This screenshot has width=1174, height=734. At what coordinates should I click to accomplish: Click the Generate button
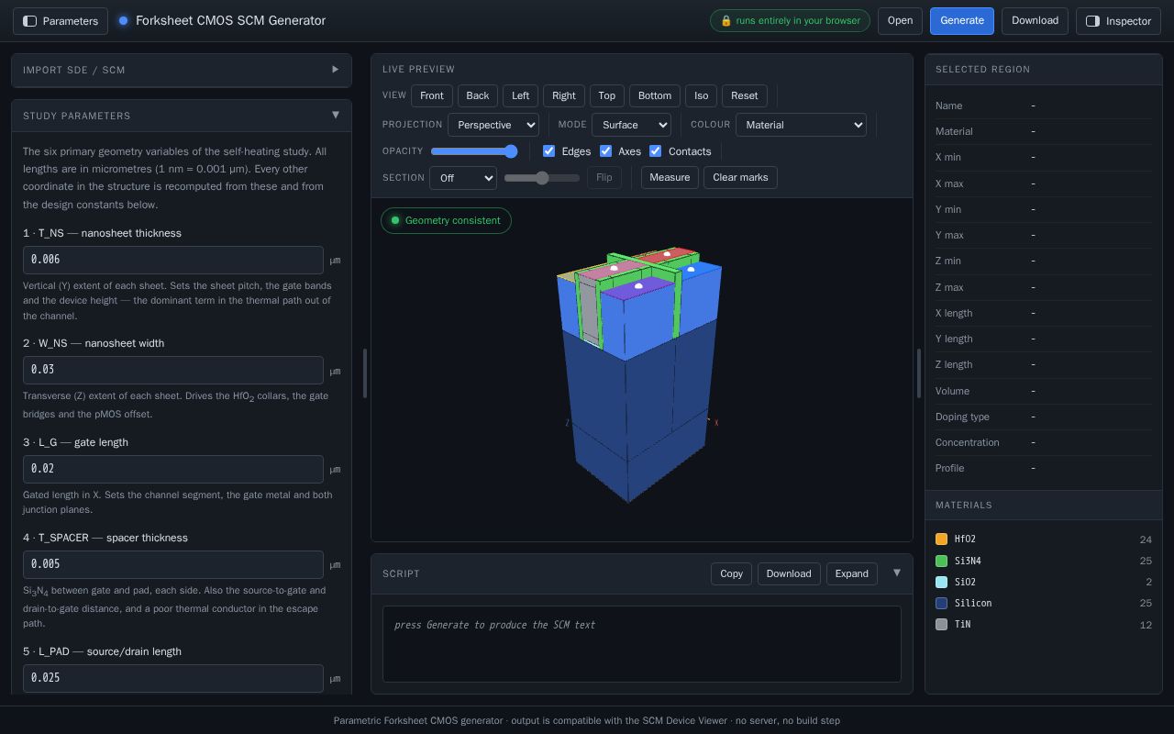click(962, 21)
